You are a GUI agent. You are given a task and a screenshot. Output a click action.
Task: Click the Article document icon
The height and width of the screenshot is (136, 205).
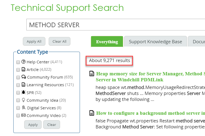point(23,69)
